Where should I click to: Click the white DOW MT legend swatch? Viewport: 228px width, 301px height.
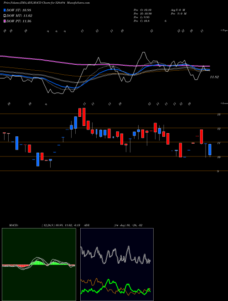pos(5,16)
